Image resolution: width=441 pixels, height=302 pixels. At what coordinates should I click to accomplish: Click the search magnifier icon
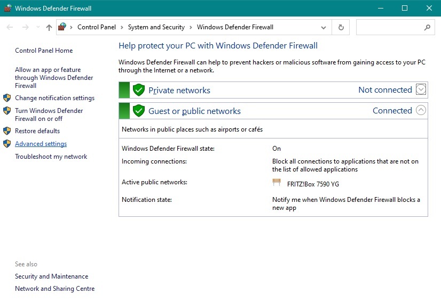pos(427,27)
